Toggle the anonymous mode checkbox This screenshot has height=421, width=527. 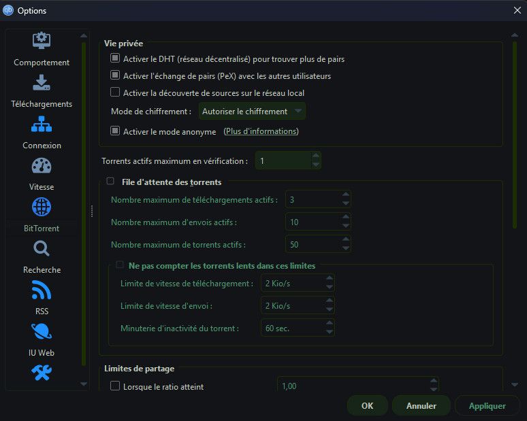click(115, 131)
